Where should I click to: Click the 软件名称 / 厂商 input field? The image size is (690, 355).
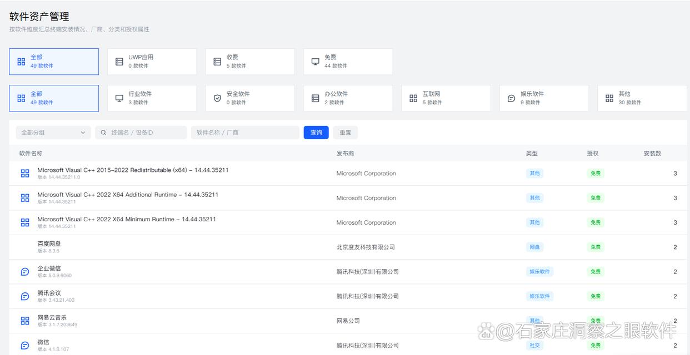point(245,133)
